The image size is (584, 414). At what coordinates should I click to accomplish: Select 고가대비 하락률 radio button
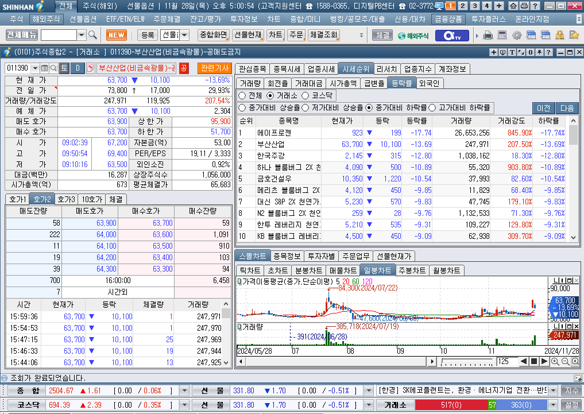tap(432, 107)
